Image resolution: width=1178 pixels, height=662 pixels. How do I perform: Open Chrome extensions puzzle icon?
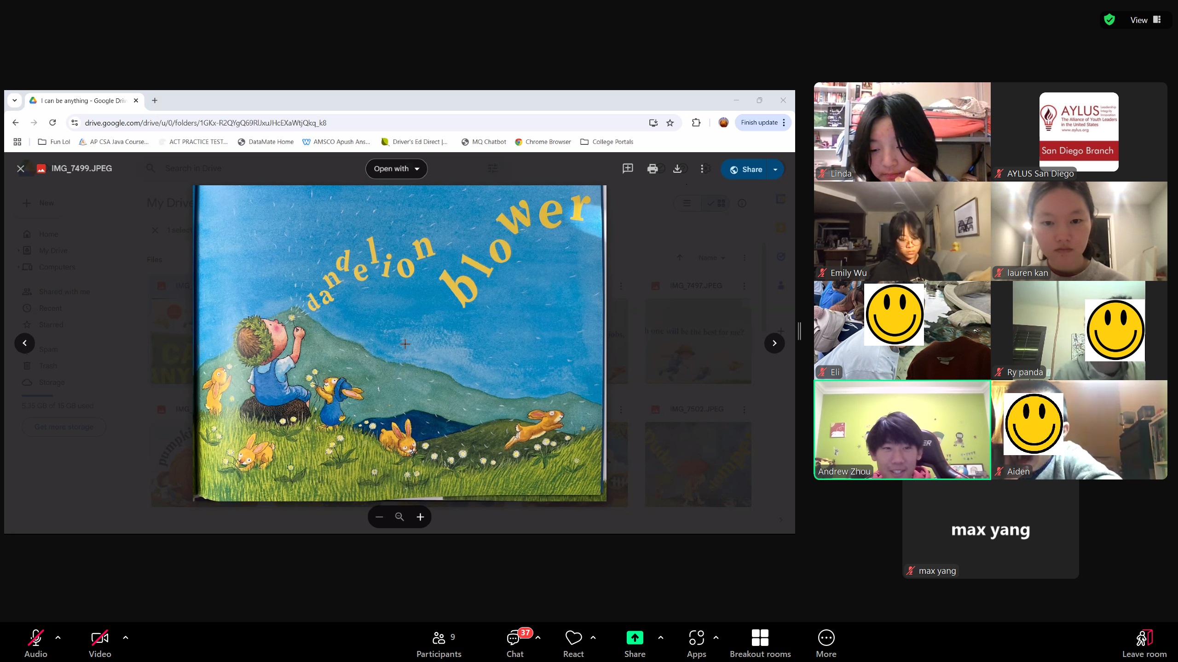click(696, 123)
